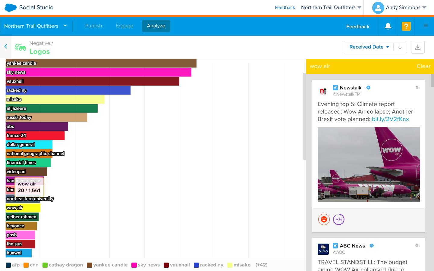Click the huawei bar
The height and width of the screenshot is (271, 434).
tap(19, 253)
